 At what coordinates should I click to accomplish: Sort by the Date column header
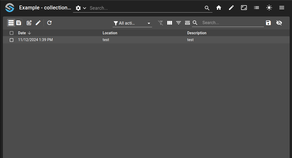coord(22,33)
